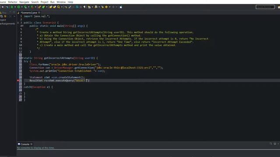Click 'createStatement' on line 20
This screenshot has width=280, height=157.
coord(69,77)
